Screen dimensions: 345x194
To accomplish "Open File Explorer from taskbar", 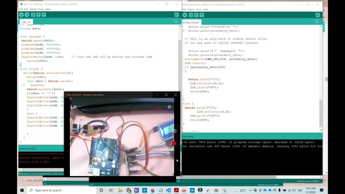I will coord(120,190).
